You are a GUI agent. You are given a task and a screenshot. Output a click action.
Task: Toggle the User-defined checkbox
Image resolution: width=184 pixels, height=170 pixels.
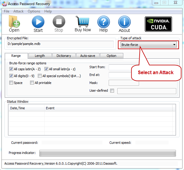click(x=112, y=91)
